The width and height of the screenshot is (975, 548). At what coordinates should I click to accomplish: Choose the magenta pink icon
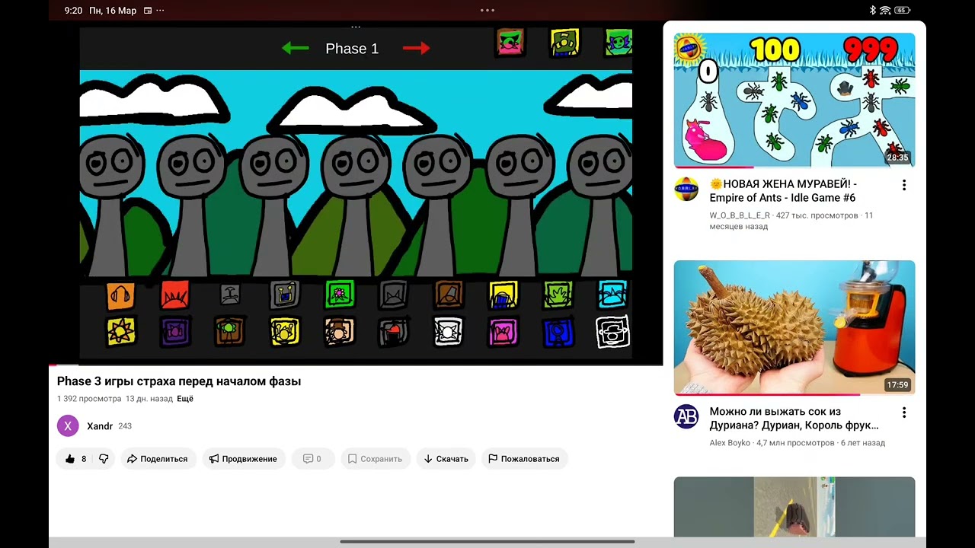coord(503,331)
